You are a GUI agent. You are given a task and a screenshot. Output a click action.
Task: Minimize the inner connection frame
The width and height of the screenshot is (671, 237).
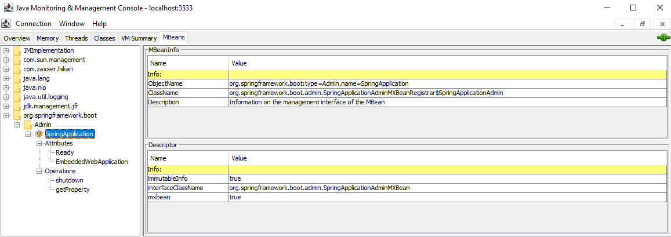coord(623,24)
